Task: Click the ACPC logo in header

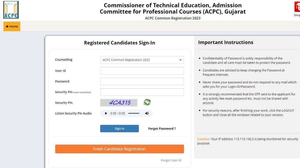Action: [x=11, y=10]
